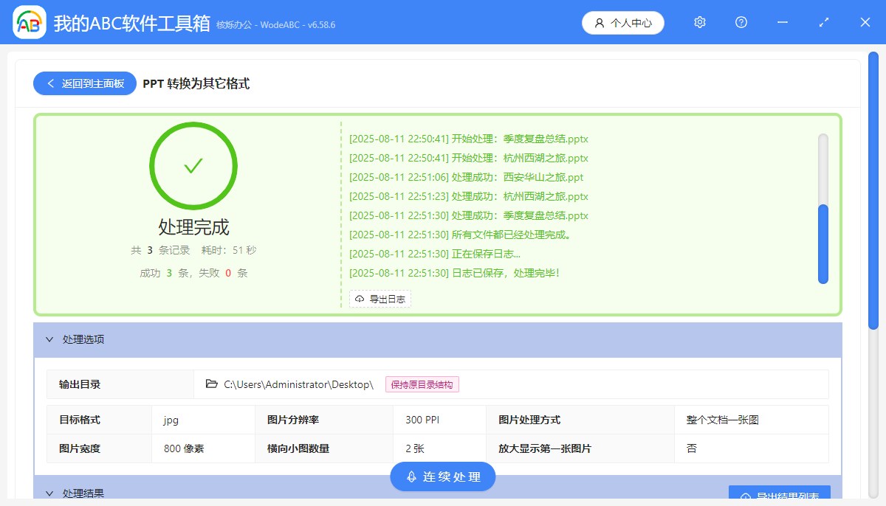Click the green checkmark completion icon
The width and height of the screenshot is (886, 506).
[193, 166]
